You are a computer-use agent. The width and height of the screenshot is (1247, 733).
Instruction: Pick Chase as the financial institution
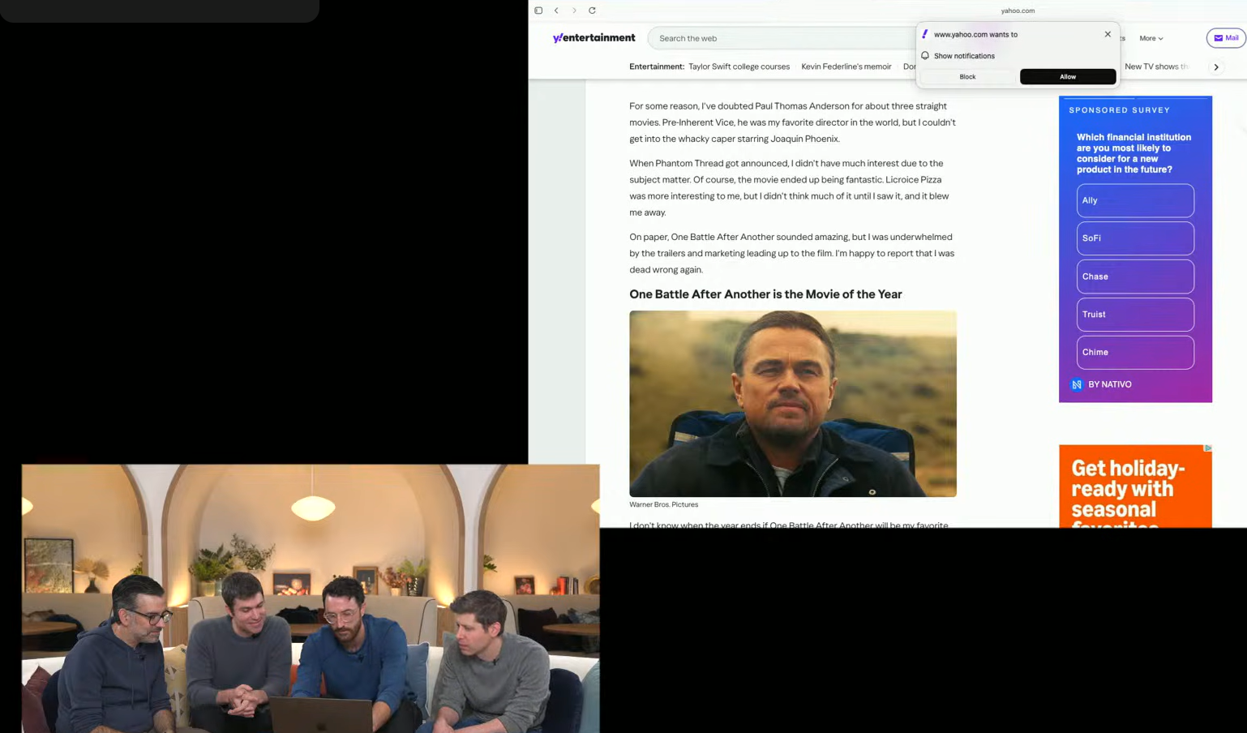click(1134, 276)
